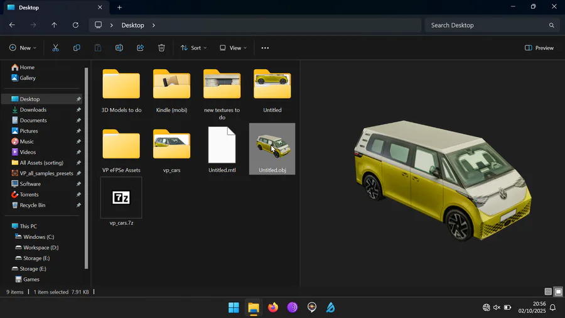This screenshot has width=565, height=318.
Task: Unpin Documents using its pin icon
Action: (x=78, y=120)
